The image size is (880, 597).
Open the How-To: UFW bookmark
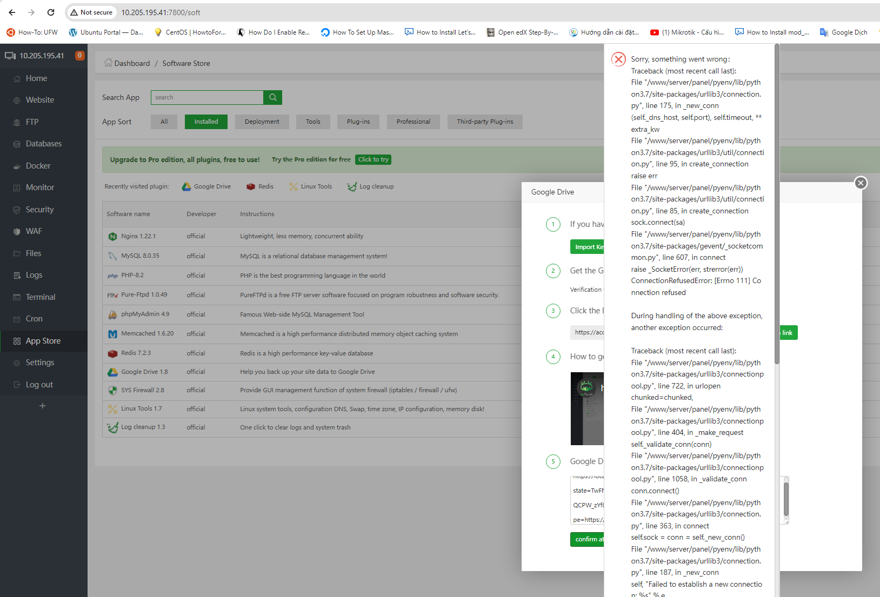pos(32,32)
